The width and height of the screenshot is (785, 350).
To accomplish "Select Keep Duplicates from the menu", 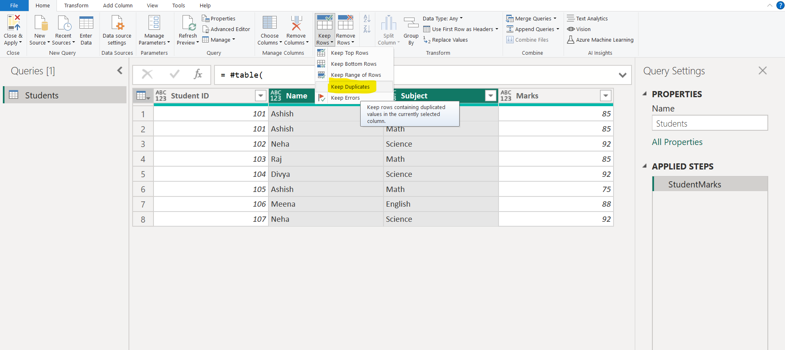I will 350,87.
